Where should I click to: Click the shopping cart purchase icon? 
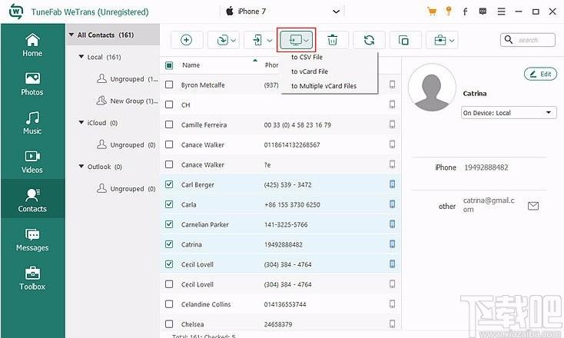432,12
